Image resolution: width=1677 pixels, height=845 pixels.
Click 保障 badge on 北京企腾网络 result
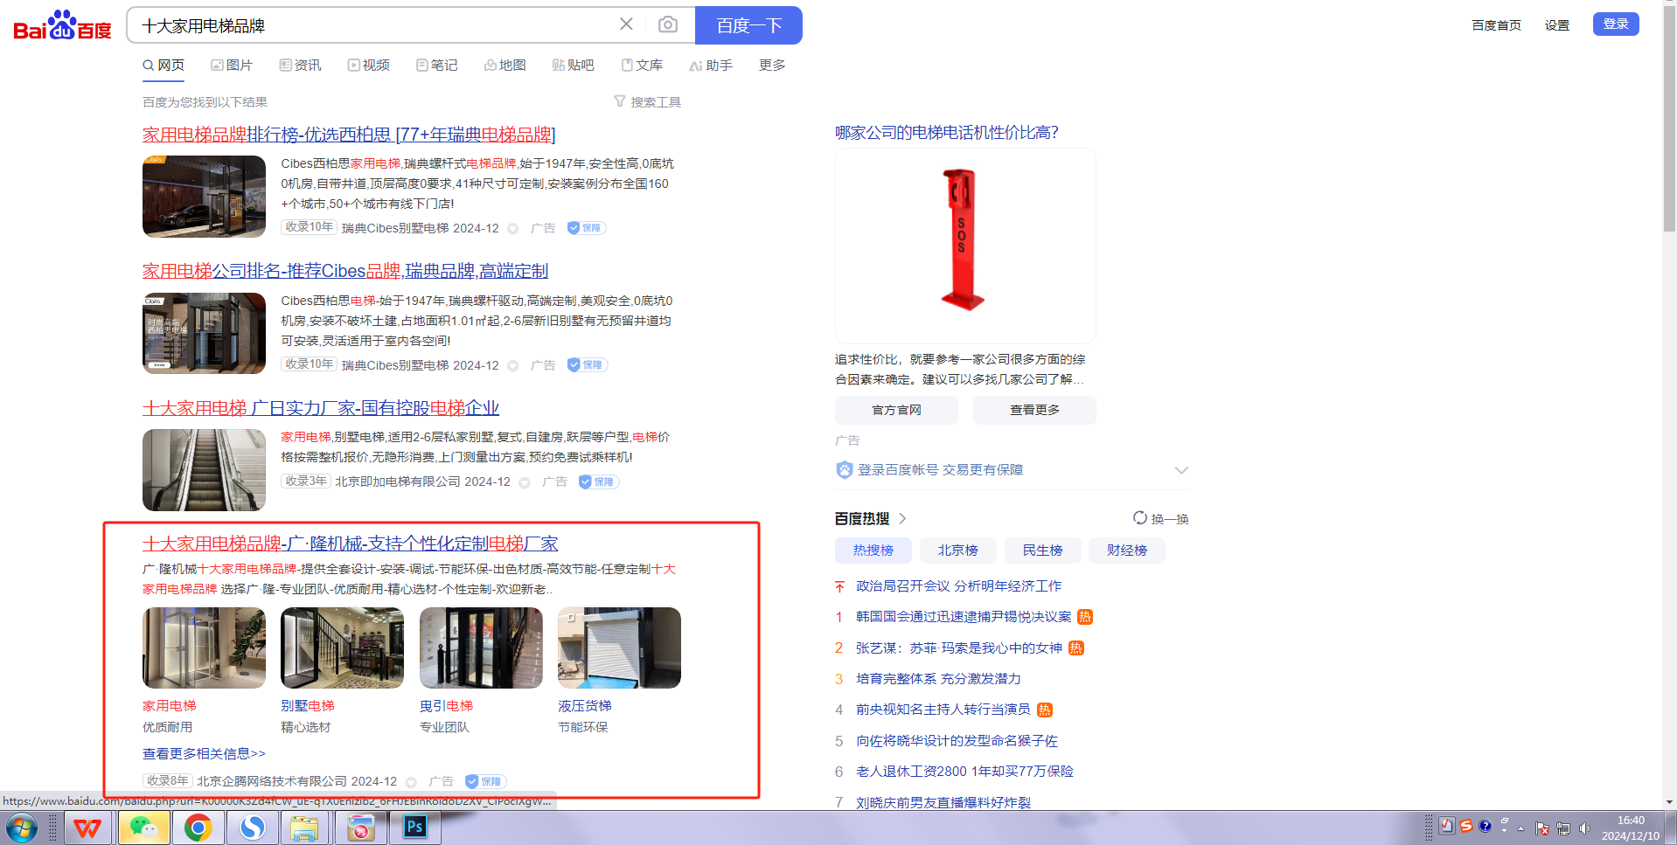pos(485,781)
